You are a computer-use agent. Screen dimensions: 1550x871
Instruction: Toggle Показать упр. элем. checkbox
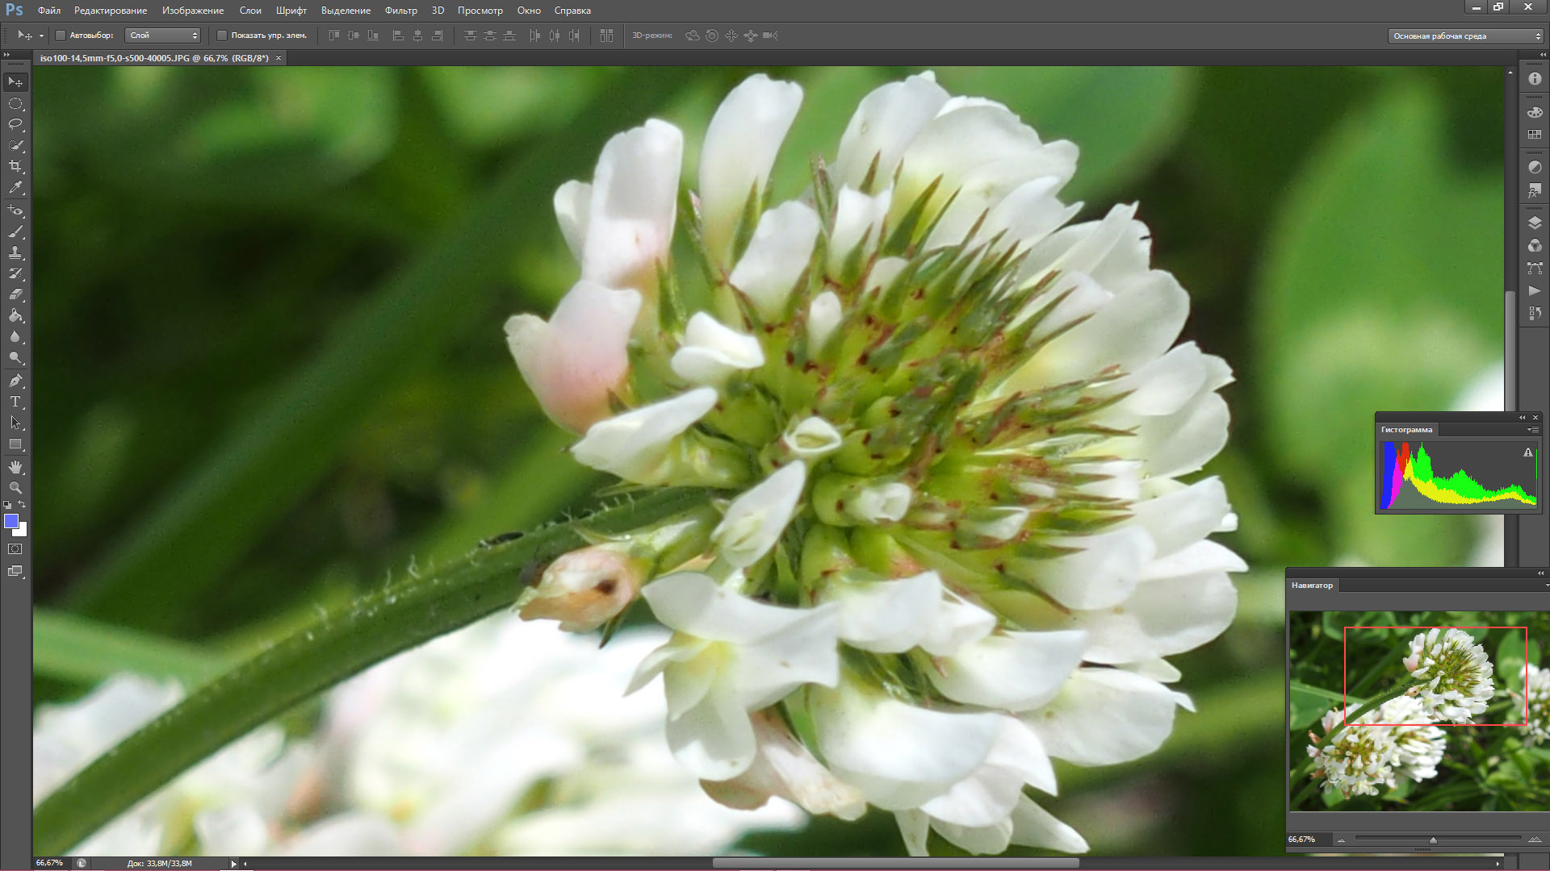[x=222, y=35]
